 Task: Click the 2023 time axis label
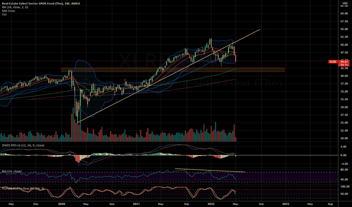[x=286, y=204]
